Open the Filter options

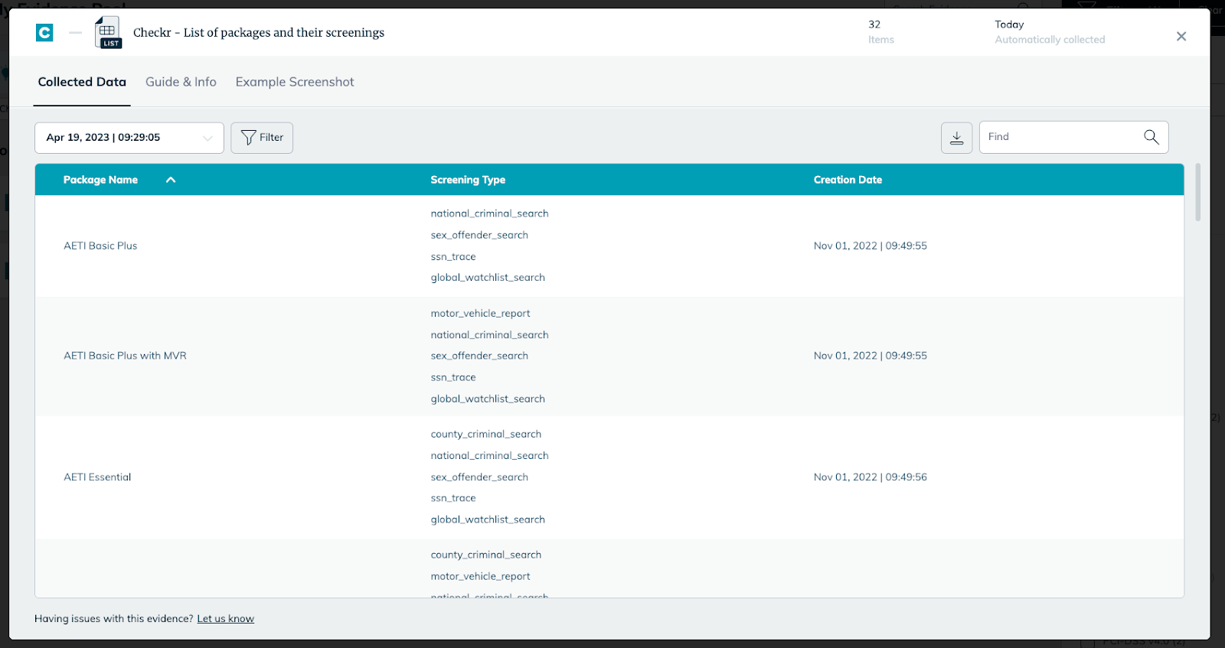(262, 138)
